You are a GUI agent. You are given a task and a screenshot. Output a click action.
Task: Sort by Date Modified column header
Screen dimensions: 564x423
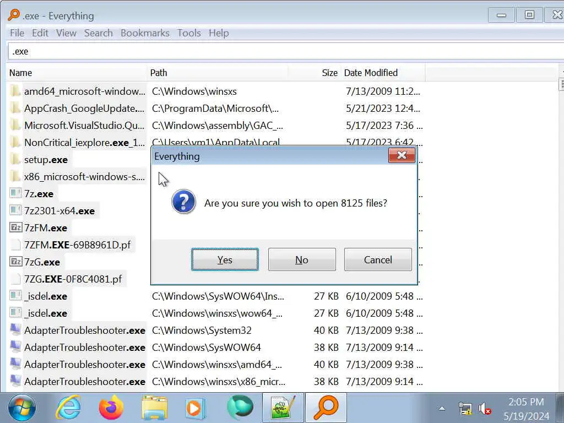click(x=383, y=73)
